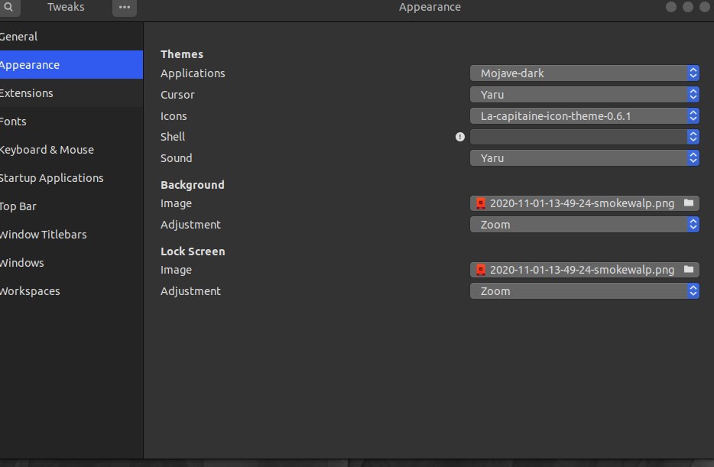Screen dimensions: 714x467
Task: Click red file icon in Lock Screen image
Action: point(480,270)
